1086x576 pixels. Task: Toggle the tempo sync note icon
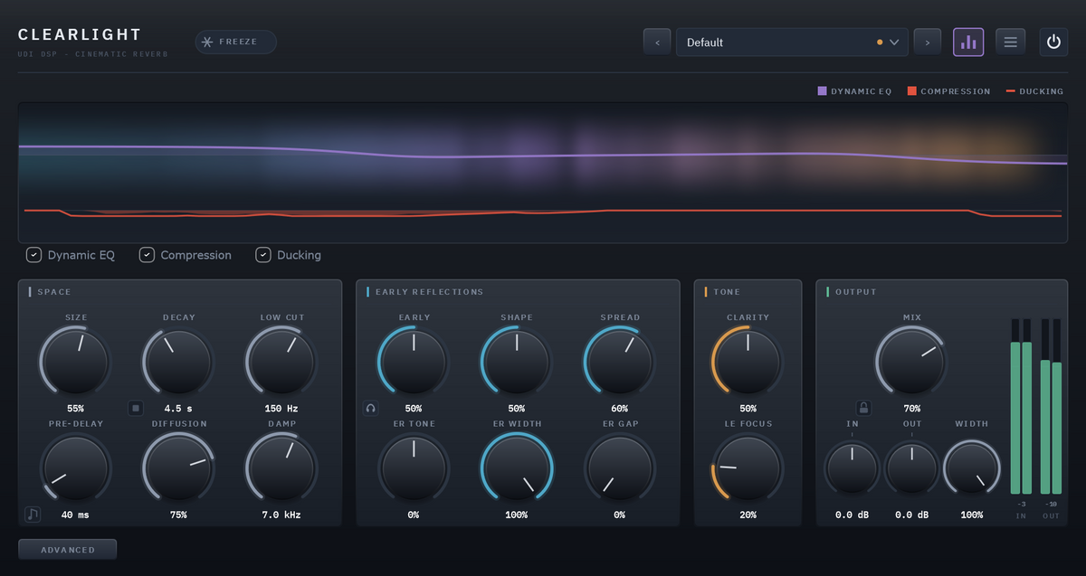(x=33, y=515)
